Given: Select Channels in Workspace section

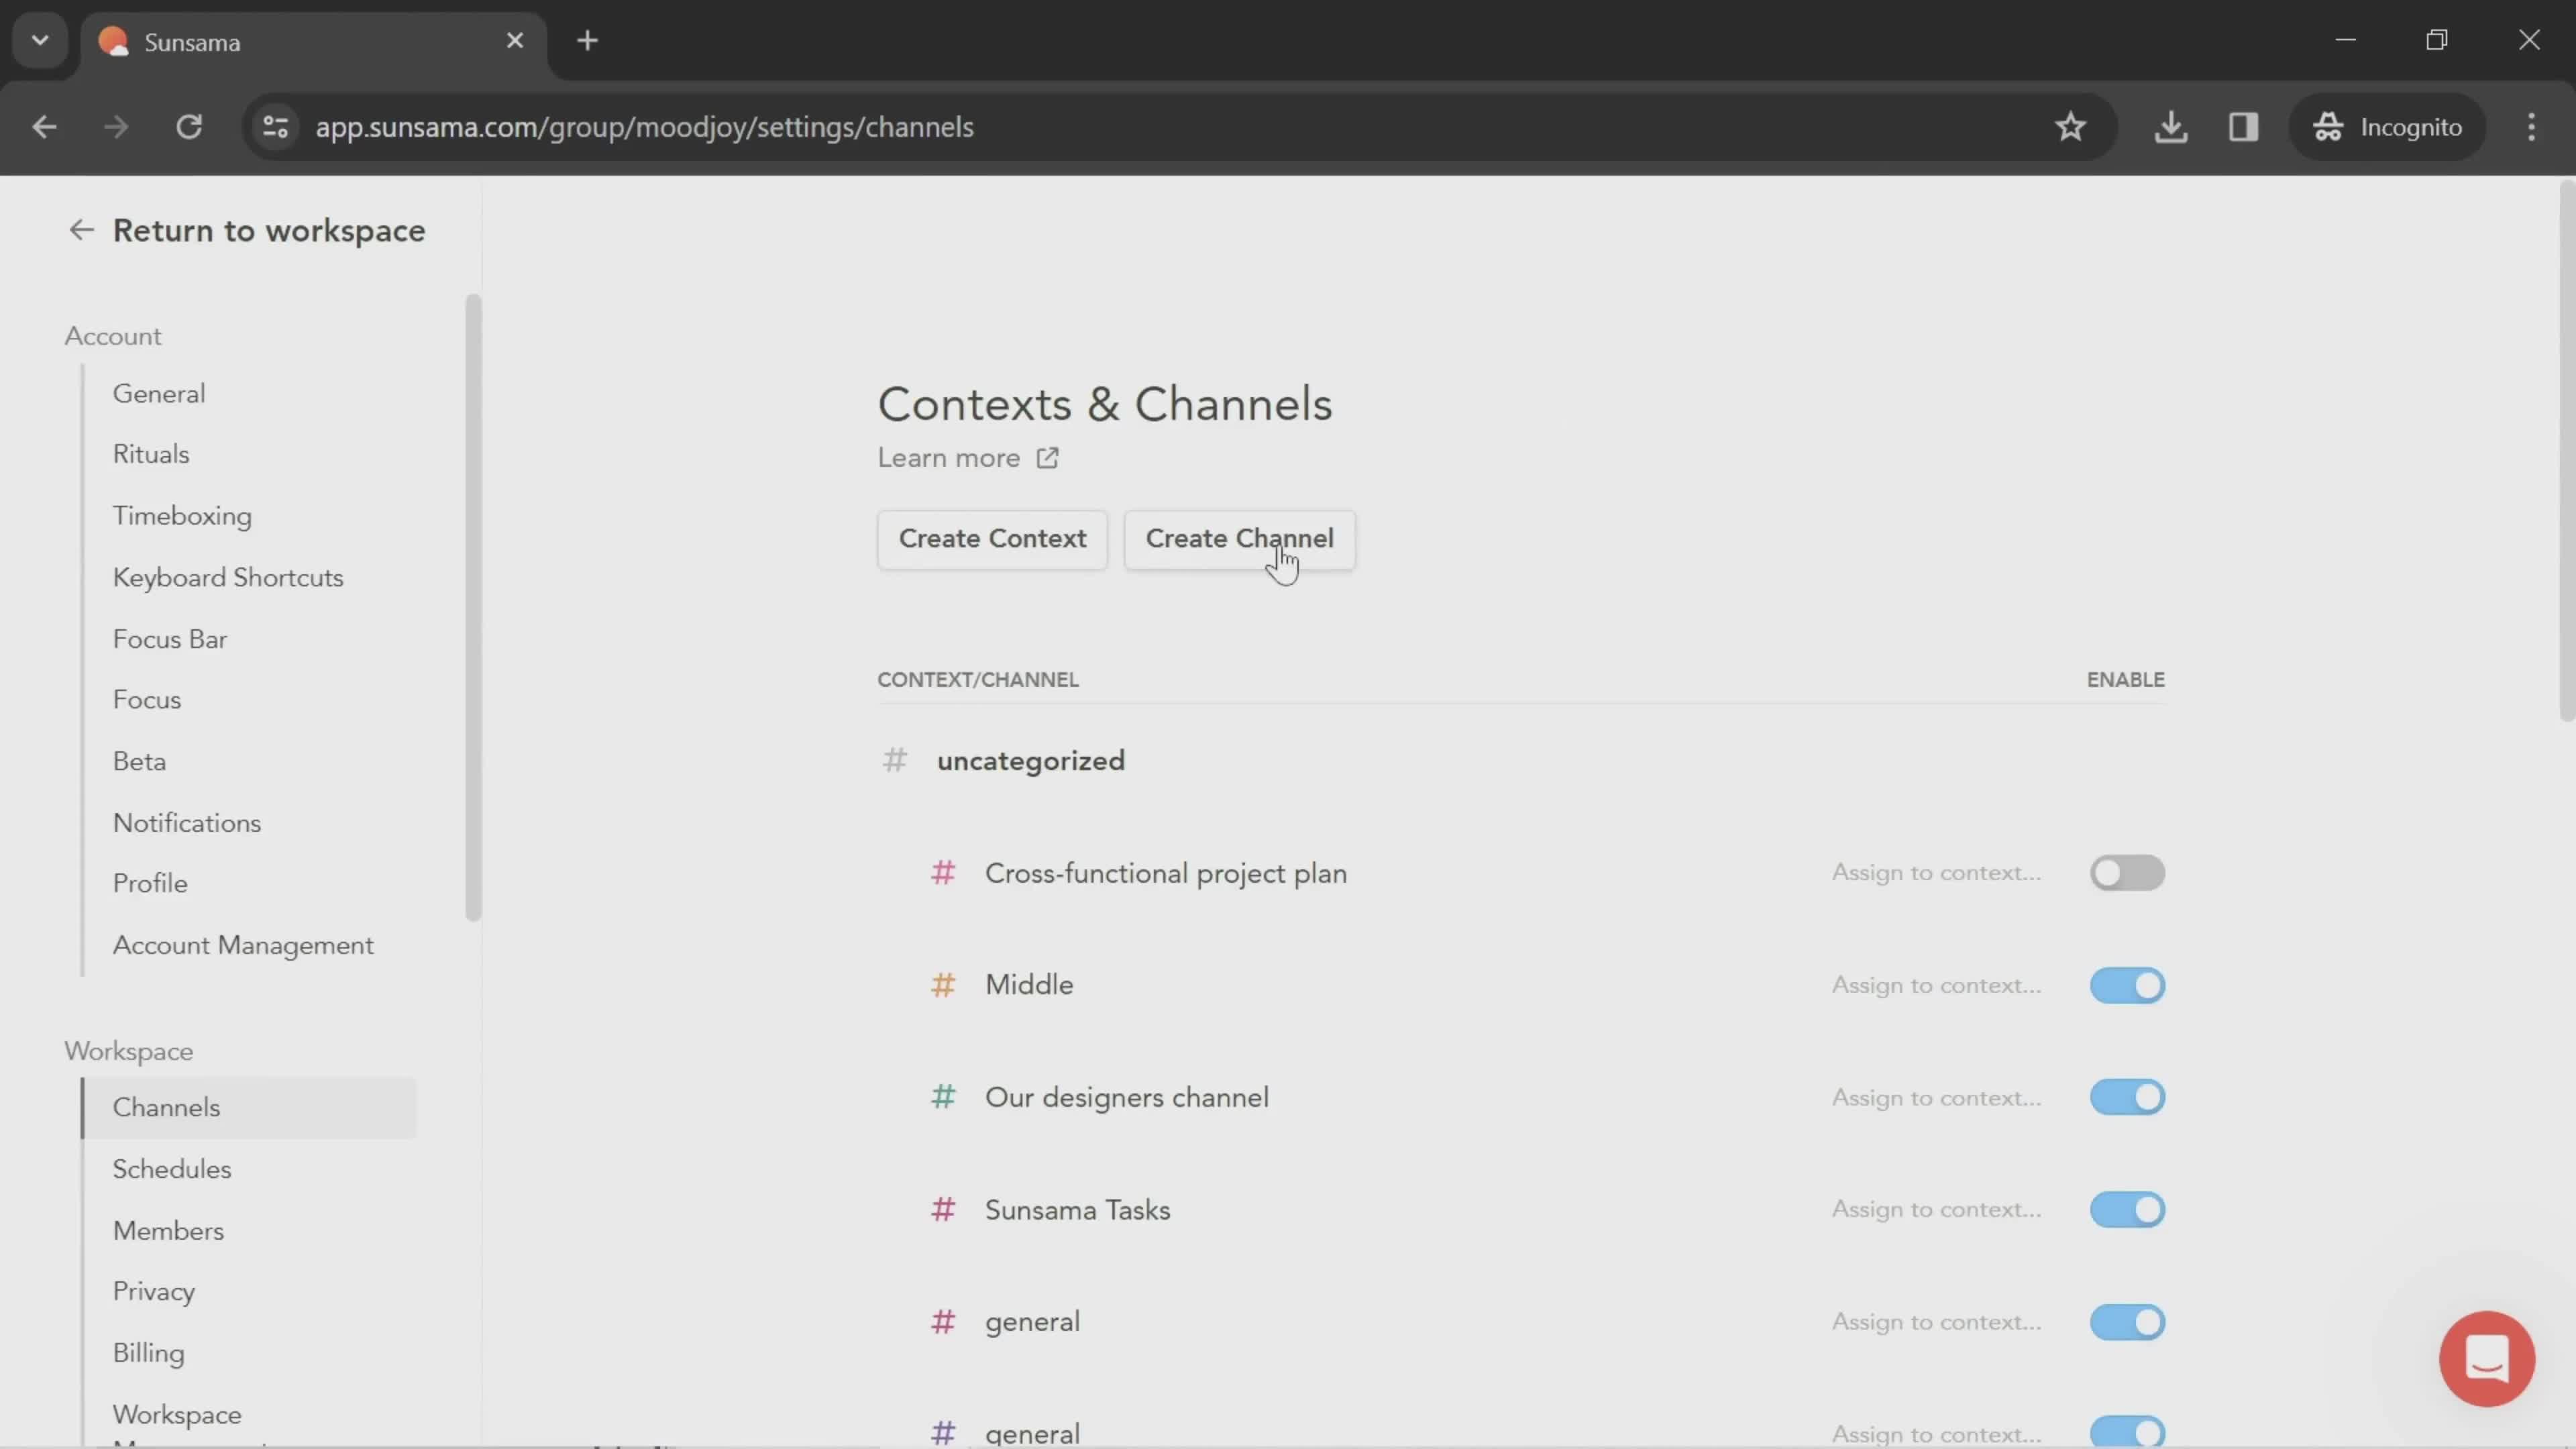Looking at the screenshot, I should coord(248,1108).
